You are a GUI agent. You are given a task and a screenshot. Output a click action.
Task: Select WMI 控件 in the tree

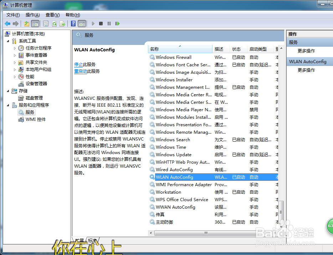pyautogui.click(x=36, y=119)
